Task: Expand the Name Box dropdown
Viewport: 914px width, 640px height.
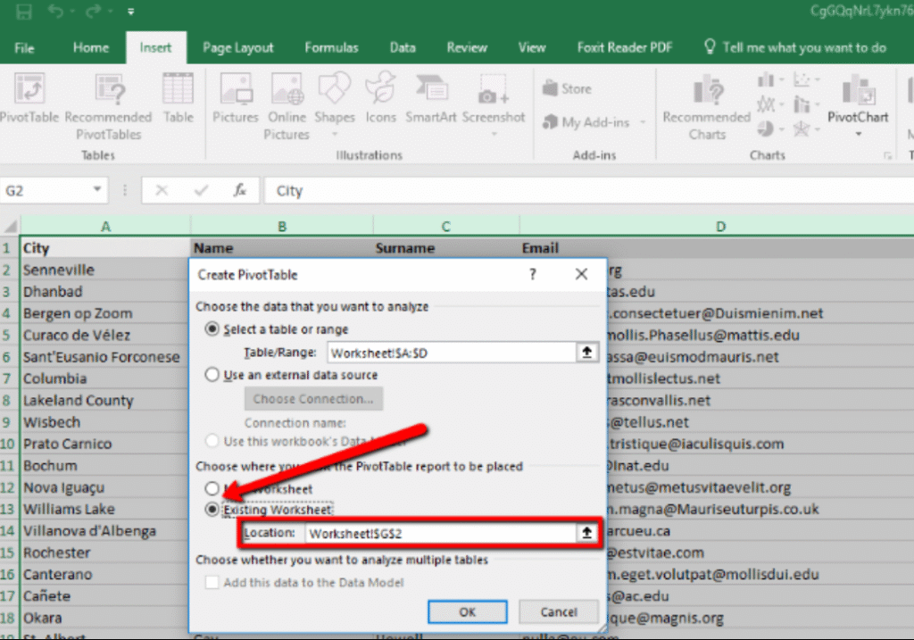Action: click(x=96, y=189)
